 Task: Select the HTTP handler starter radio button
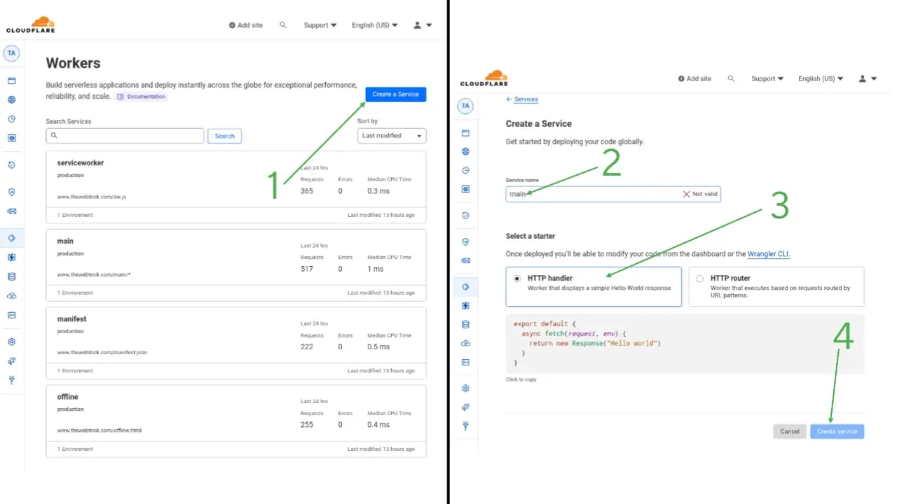[x=517, y=279]
